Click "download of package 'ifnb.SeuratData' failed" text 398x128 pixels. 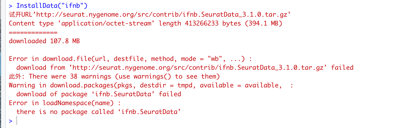click(99, 94)
